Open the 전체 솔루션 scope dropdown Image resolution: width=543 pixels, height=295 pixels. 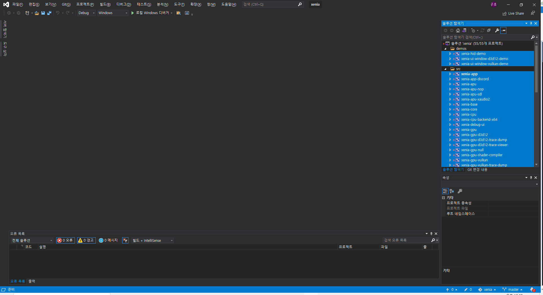point(32,240)
